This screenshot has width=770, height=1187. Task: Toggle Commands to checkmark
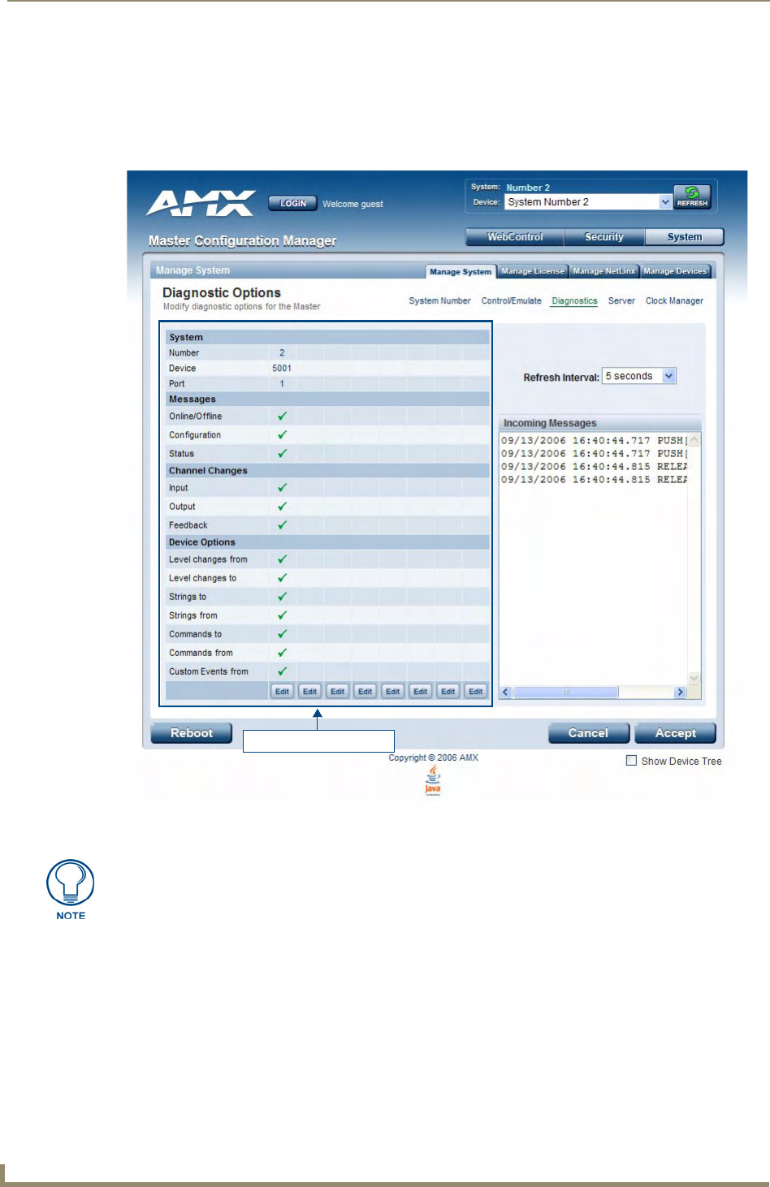click(x=282, y=633)
